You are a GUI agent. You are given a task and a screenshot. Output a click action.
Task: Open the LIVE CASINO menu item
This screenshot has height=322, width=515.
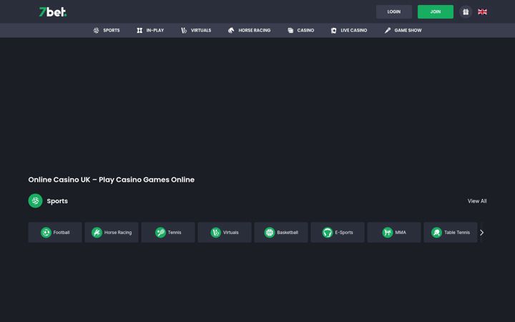point(349,30)
